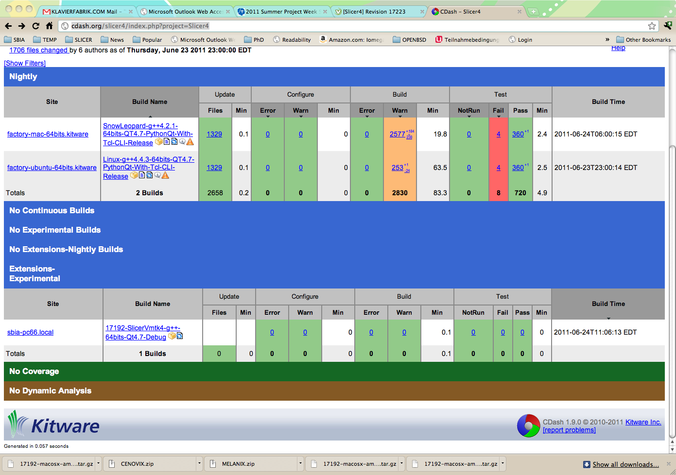Switch to [Slicer4] Revision 17223 tab
676x475 pixels.
(x=379, y=12)
